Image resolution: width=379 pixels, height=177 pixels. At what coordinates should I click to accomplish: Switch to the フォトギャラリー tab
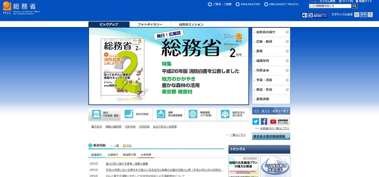150,24
